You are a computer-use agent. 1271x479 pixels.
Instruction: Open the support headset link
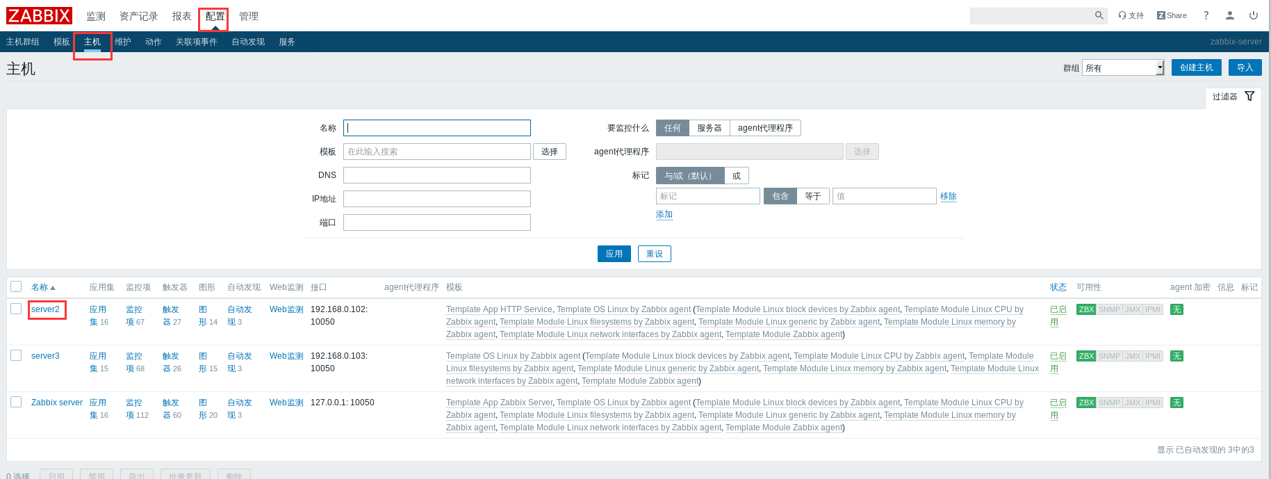pyautogui.click(x=1131, y=15)
